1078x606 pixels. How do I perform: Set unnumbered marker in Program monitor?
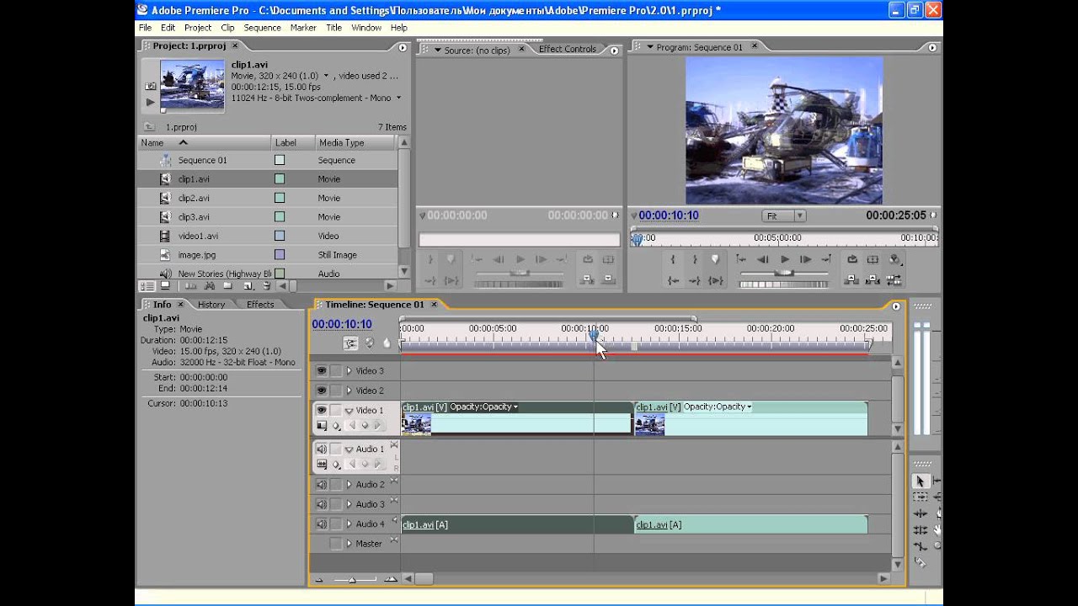coord(715,259)
